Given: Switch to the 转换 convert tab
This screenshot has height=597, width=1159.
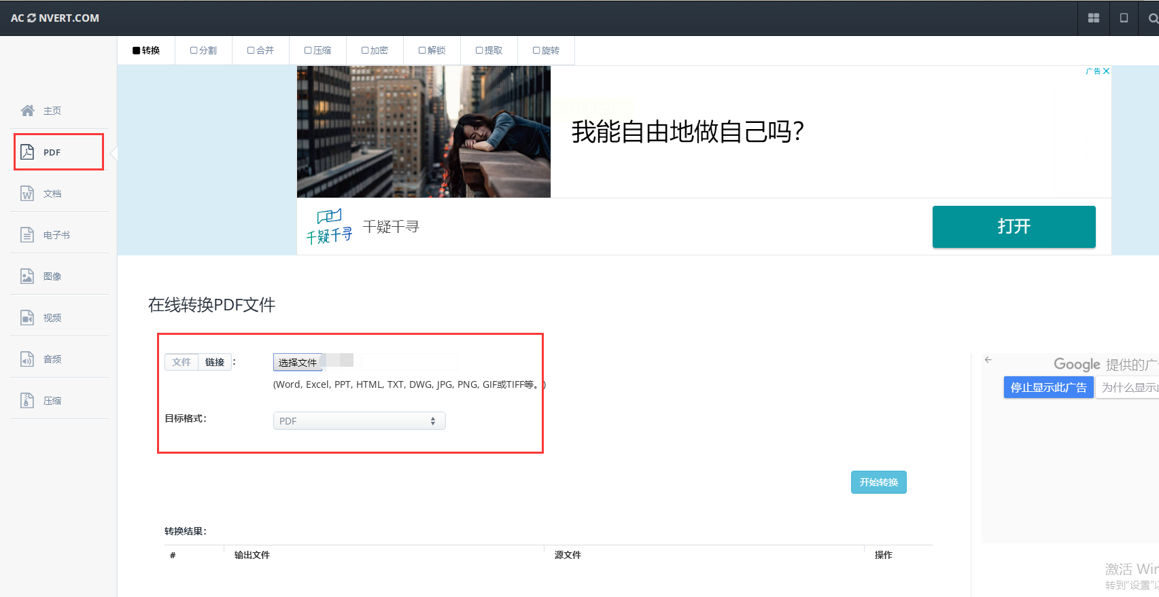Looking at the screenshot, I should point(146,50).
